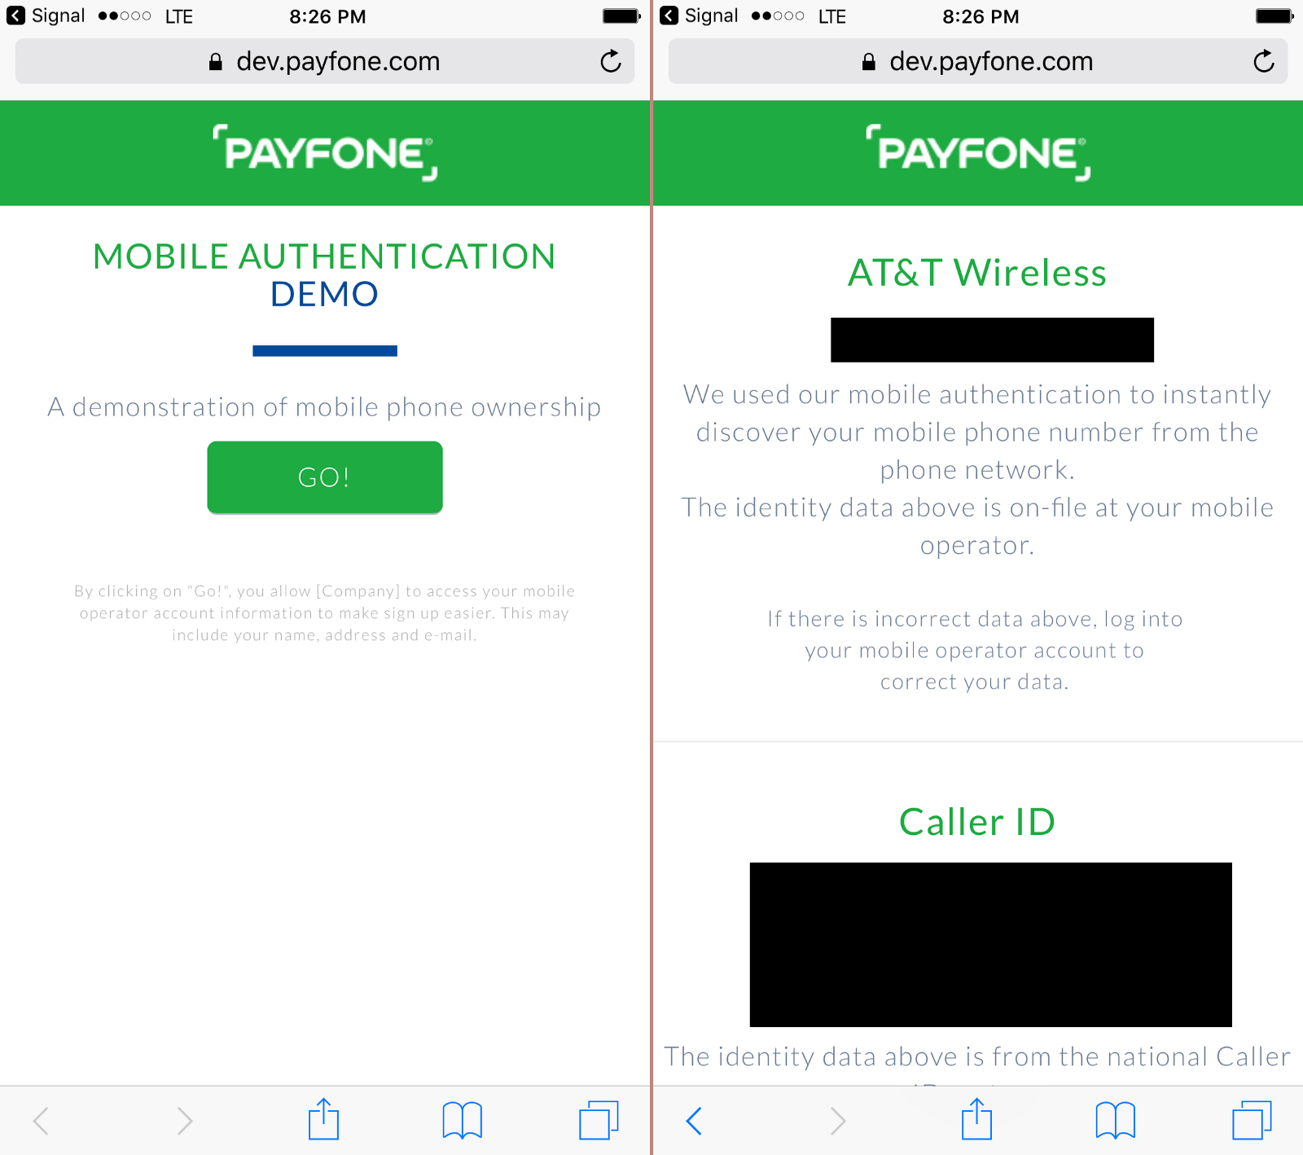Tap Payfone logo in right phone header
The width and height of the screenshot is (1303, 1155).
tap(978, 152)
